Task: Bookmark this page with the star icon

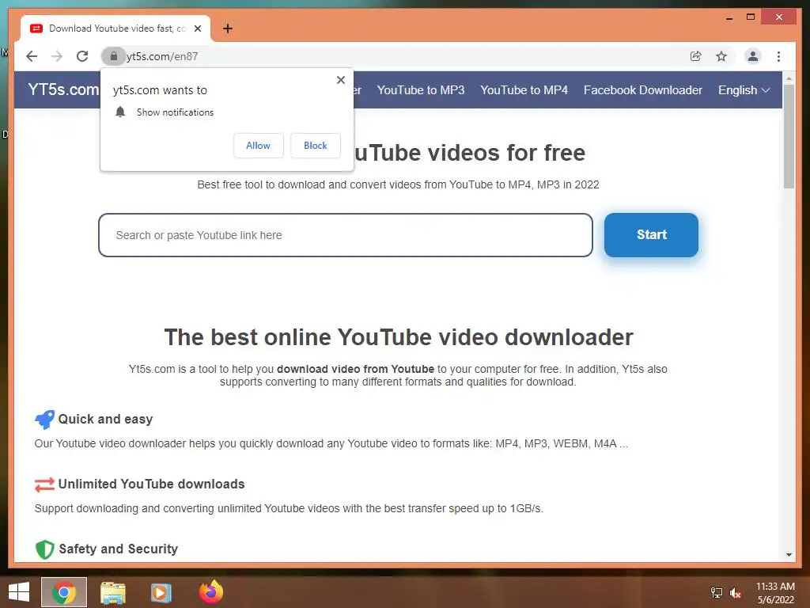Action: click(721, 56)
